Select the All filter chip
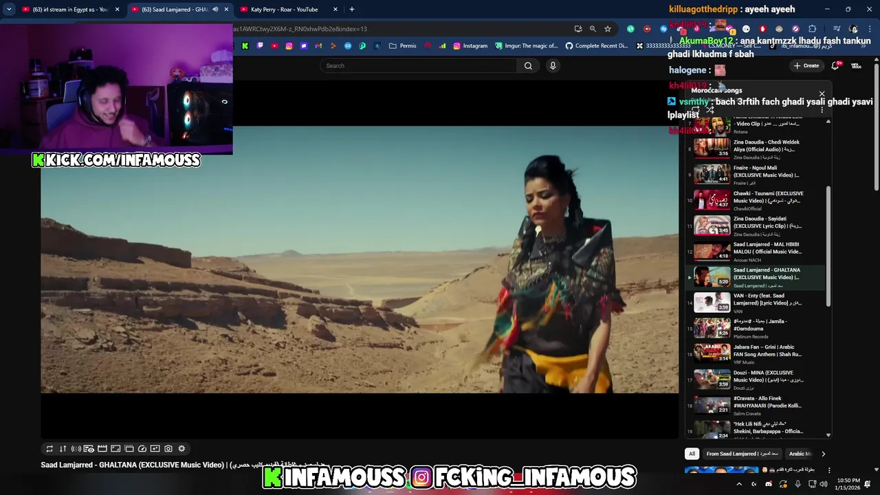This screenshot has height=495, width=880. coord(692,454)
